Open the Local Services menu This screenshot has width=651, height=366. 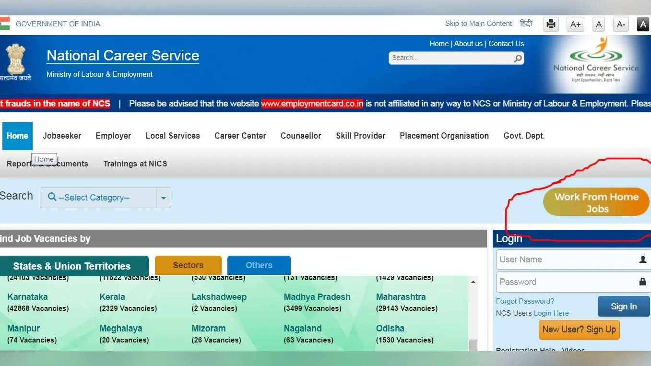pos(173,136)
